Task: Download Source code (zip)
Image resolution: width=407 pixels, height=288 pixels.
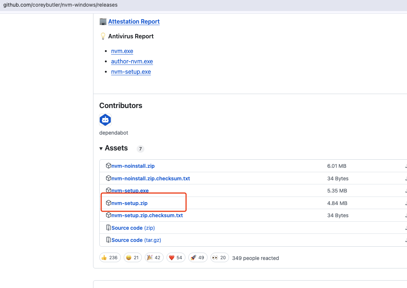Action: tap(133, 228)
